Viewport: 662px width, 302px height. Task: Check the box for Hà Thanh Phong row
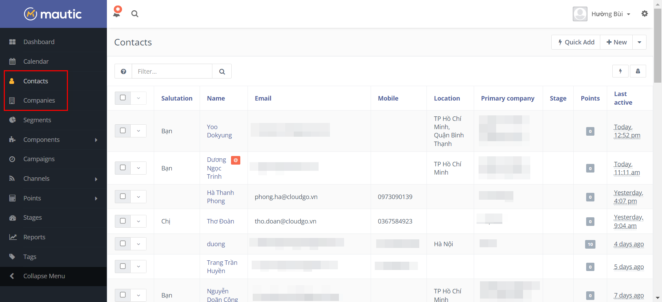123,196
